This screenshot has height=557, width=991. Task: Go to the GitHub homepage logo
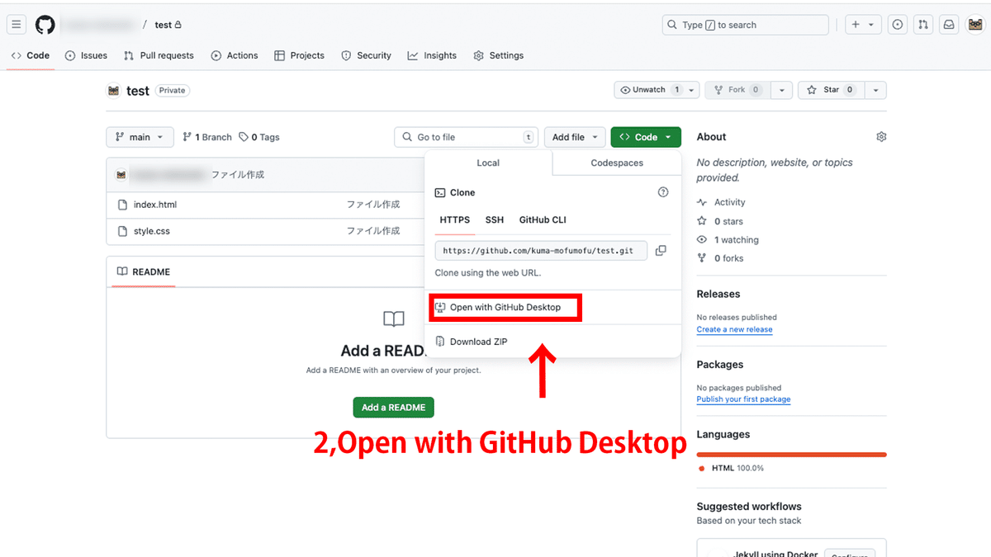45,25
